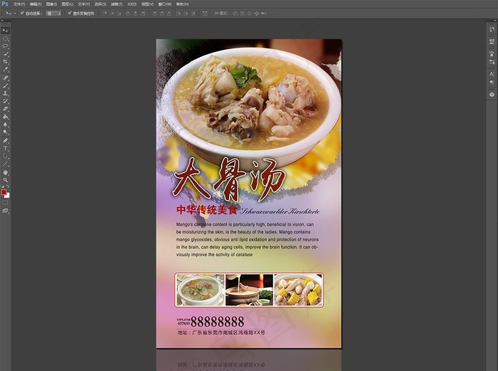Toggle Quick Mask mode
Image resolution: width=498 pixels, height=371 pixels.
[6, 202]
